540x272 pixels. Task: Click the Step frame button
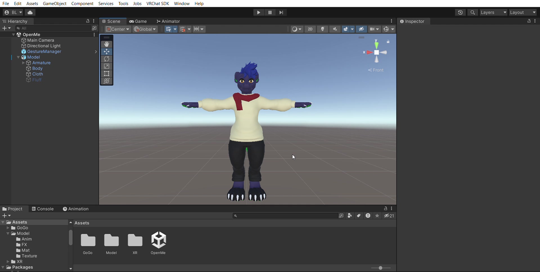pos(281,12)
